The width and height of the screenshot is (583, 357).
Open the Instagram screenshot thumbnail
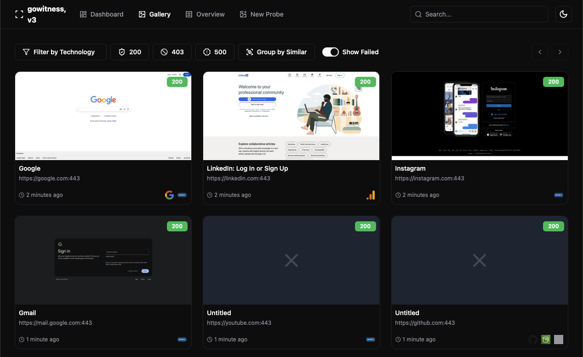point(480,116)
